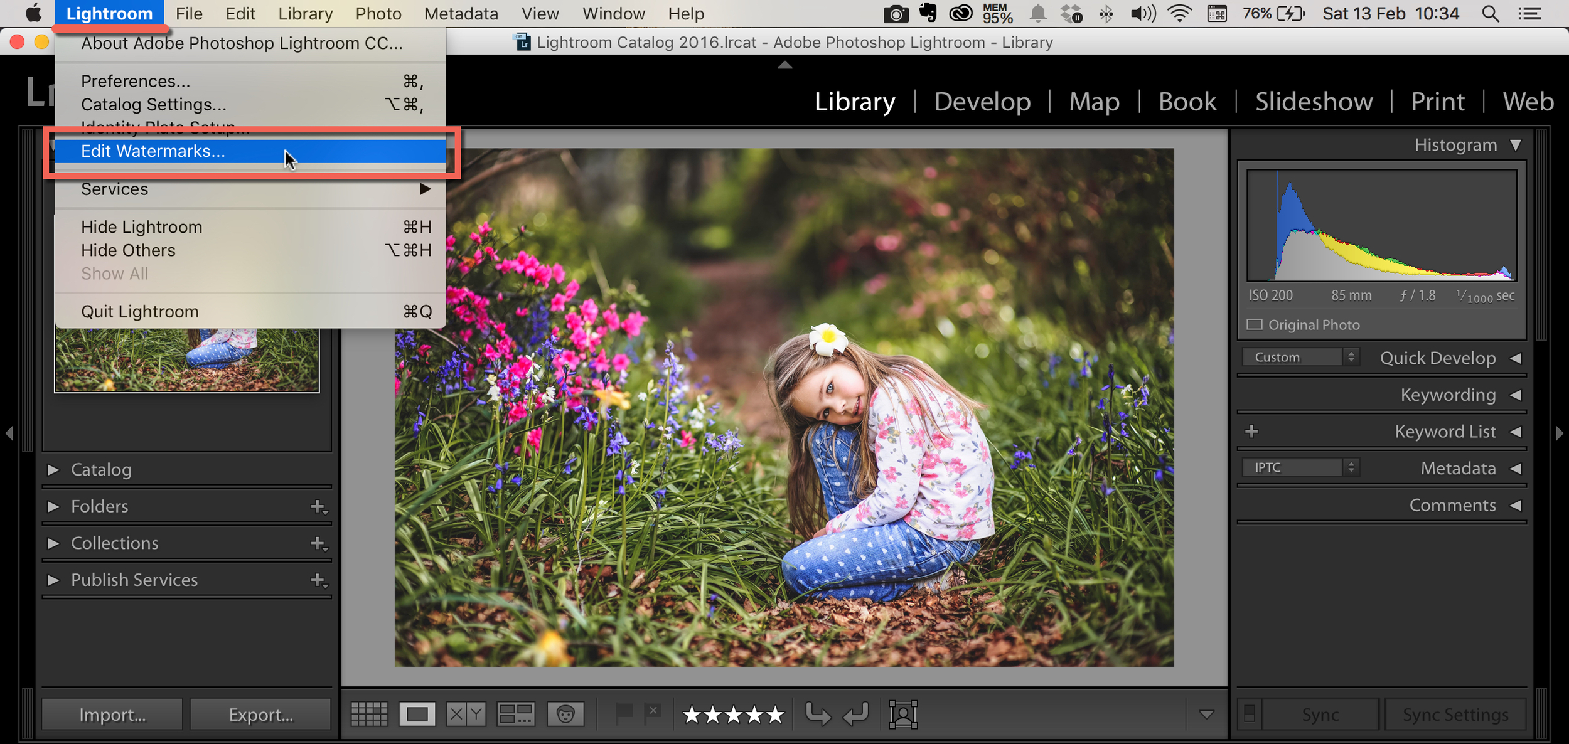1569x744 pixels.
Task: Collapse the Histogram panel
Action: point(1516,144)
